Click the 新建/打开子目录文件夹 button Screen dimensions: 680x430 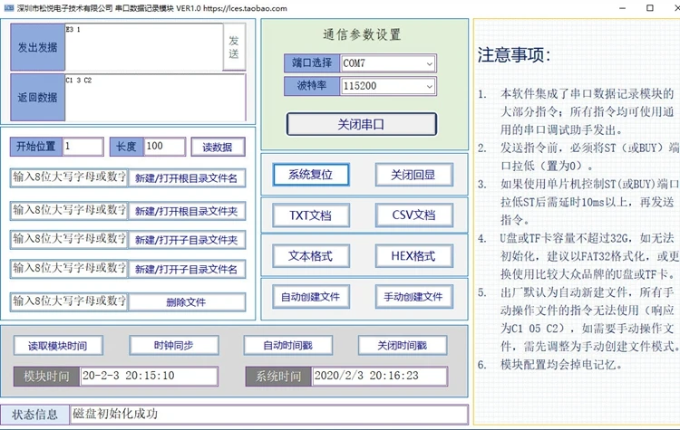(187, 240)
